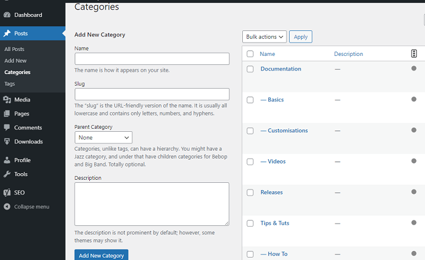
Task: Click the Add New Category button
Action: [x=101, y=255]
